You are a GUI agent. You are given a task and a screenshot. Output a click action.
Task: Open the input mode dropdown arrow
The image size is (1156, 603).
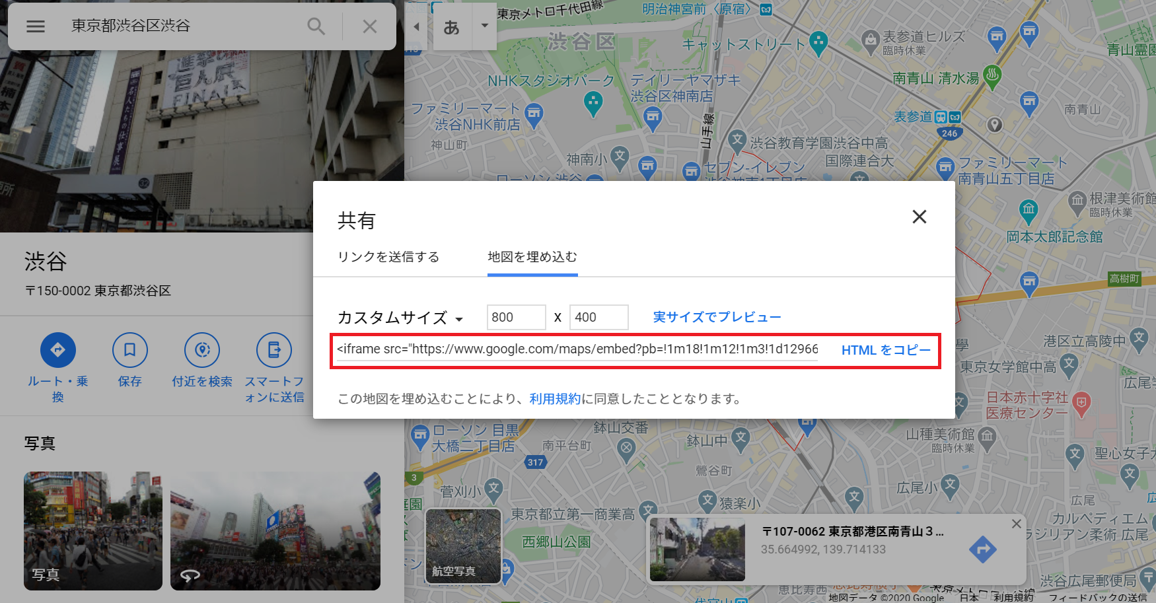(485, 26)
